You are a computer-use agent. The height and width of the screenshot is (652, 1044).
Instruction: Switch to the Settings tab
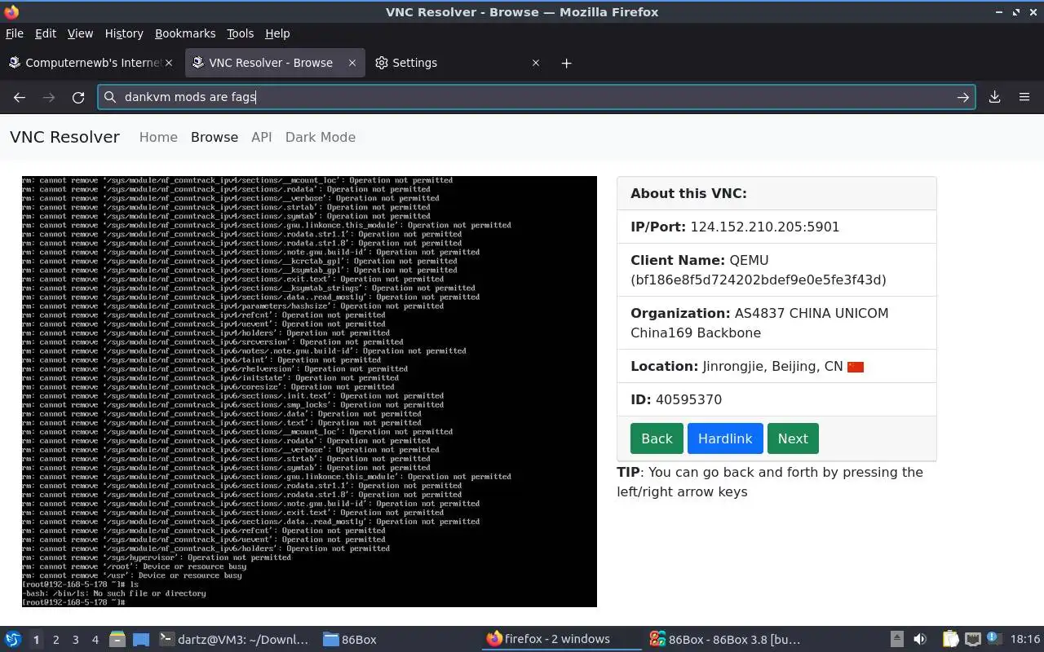[x=457, y=63]
